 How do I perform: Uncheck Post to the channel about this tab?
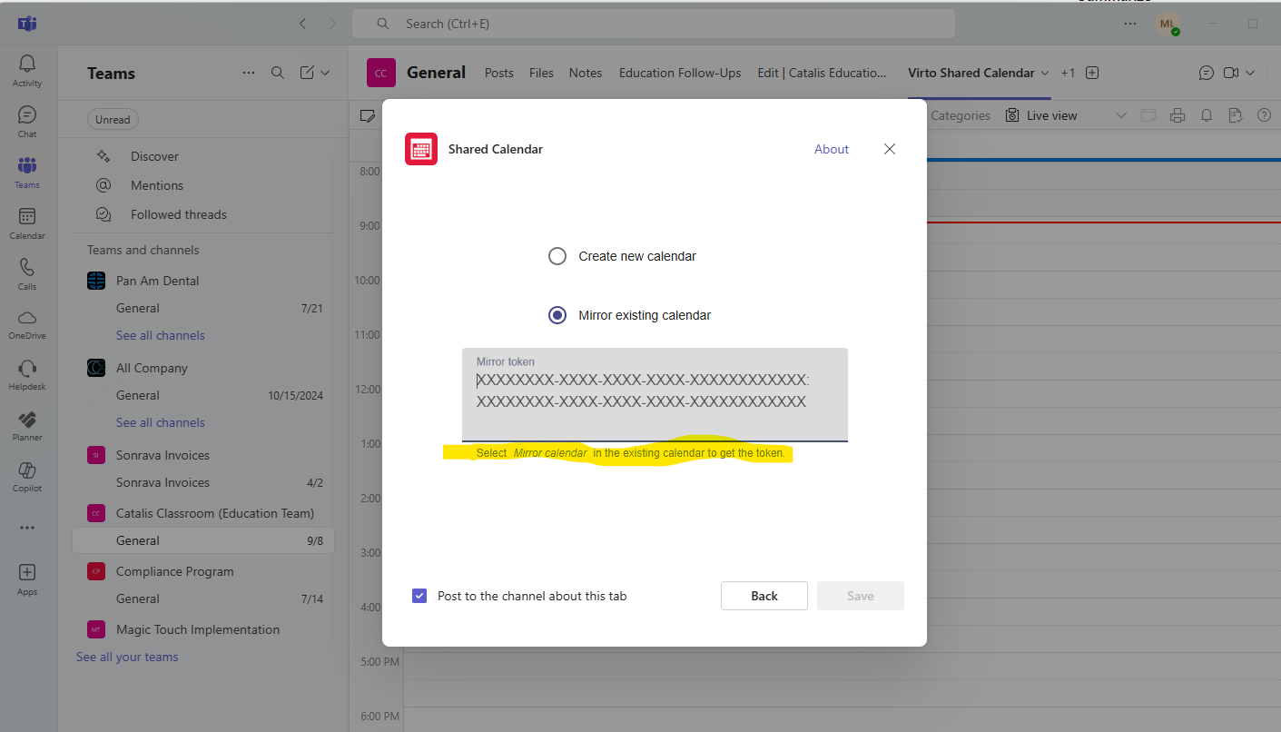point(419,596)
